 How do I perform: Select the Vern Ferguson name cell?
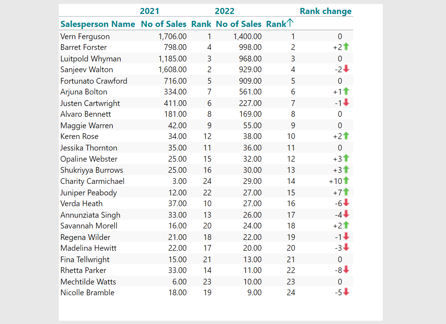[x=85, y=36]
